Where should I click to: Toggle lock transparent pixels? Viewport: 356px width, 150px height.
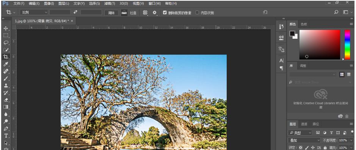301,147
